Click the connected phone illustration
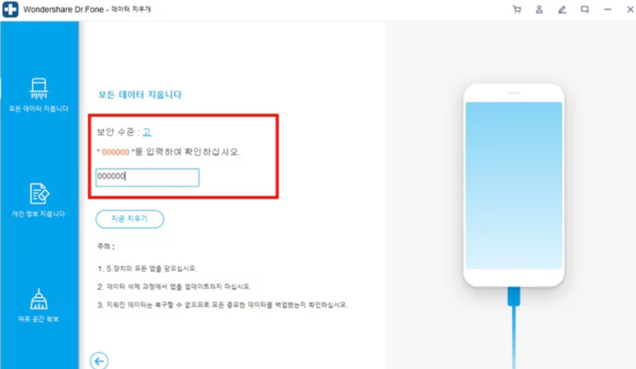This screenshot has height=369, width=636. [x=514, y=185]
